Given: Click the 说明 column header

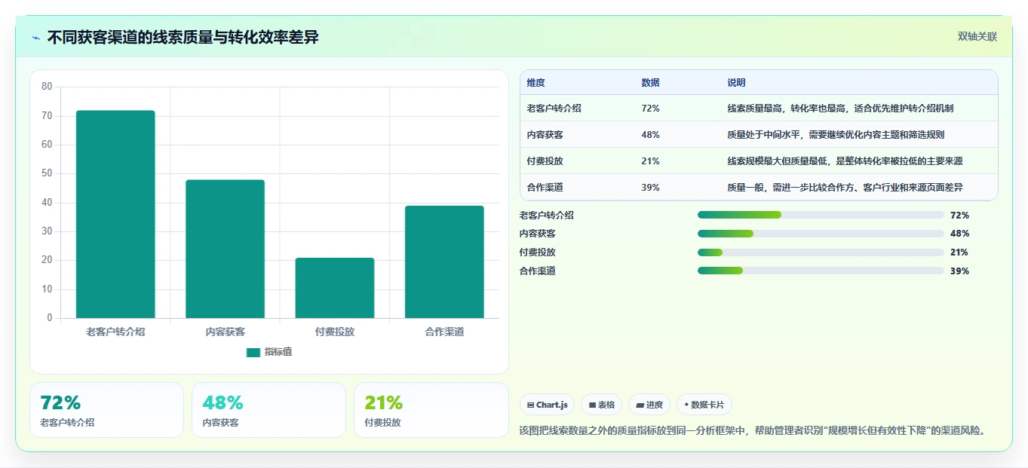Looking at the screenshot, I should 736,83.
